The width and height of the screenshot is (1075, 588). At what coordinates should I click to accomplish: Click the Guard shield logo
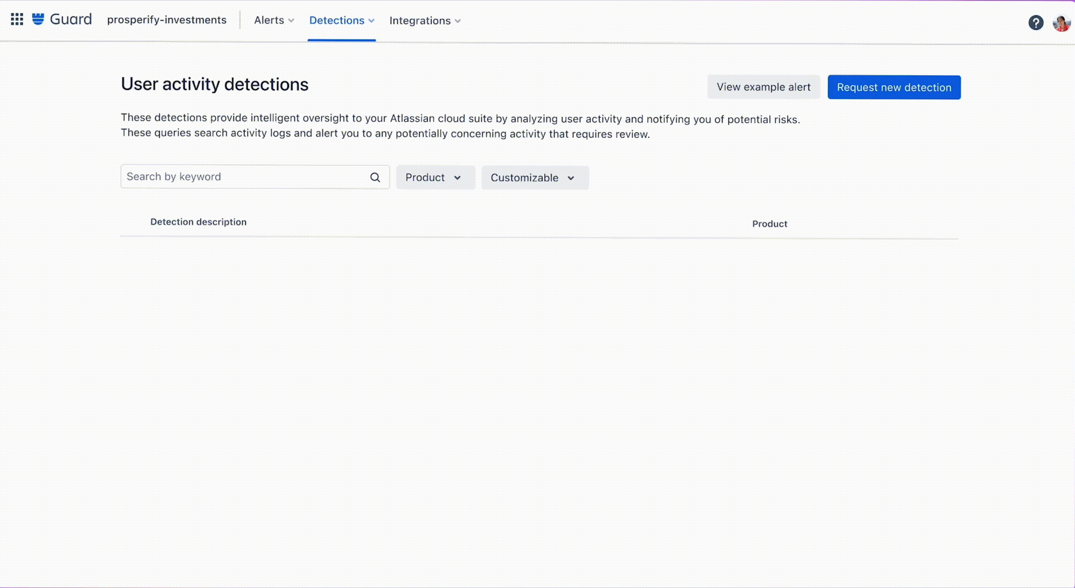click(38, 19)
